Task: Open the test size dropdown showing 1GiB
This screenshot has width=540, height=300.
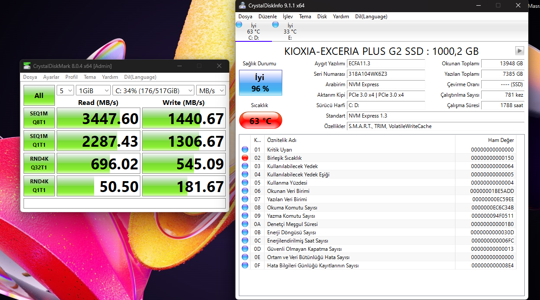Action: click(x=93, y=90)
